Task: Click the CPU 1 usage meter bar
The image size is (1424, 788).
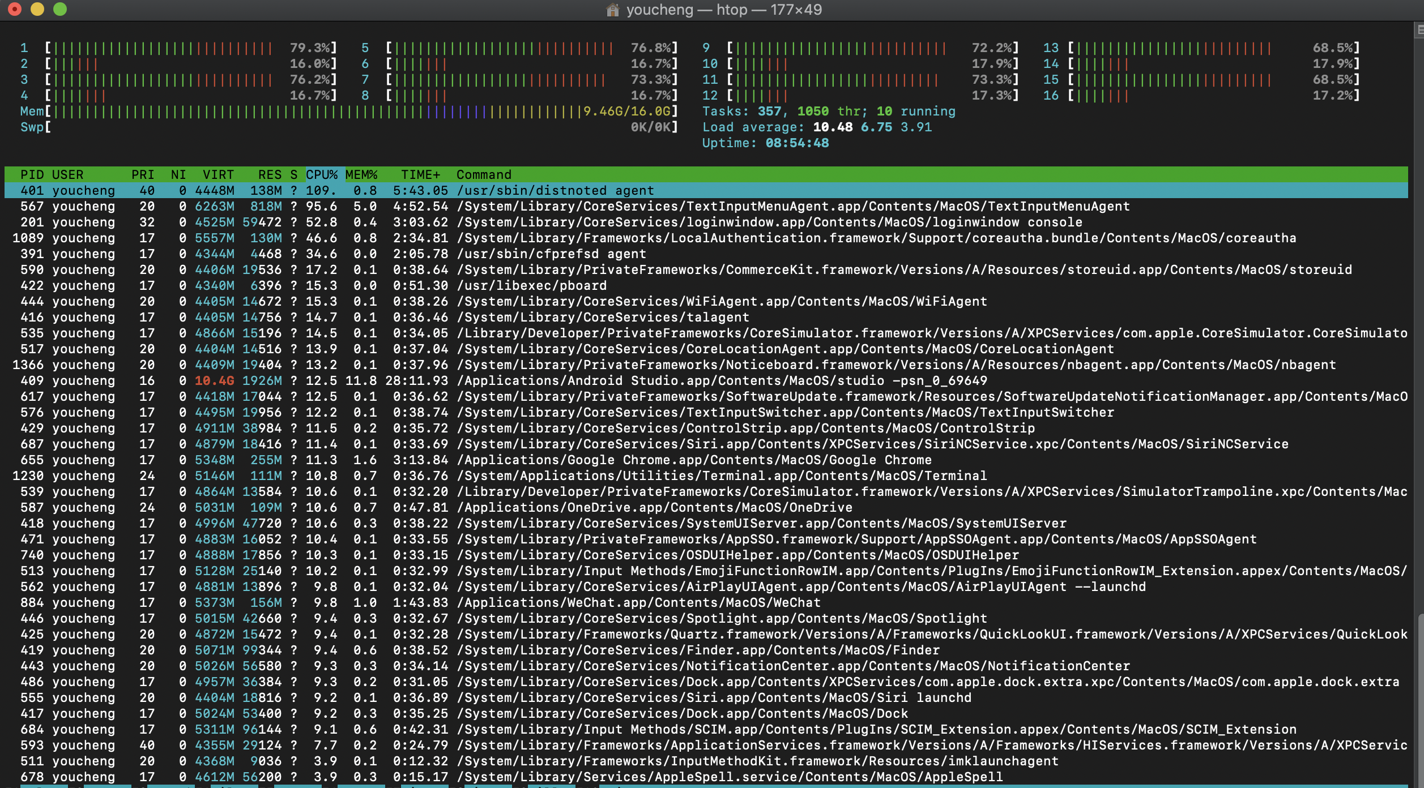Action: pos(164,48)
